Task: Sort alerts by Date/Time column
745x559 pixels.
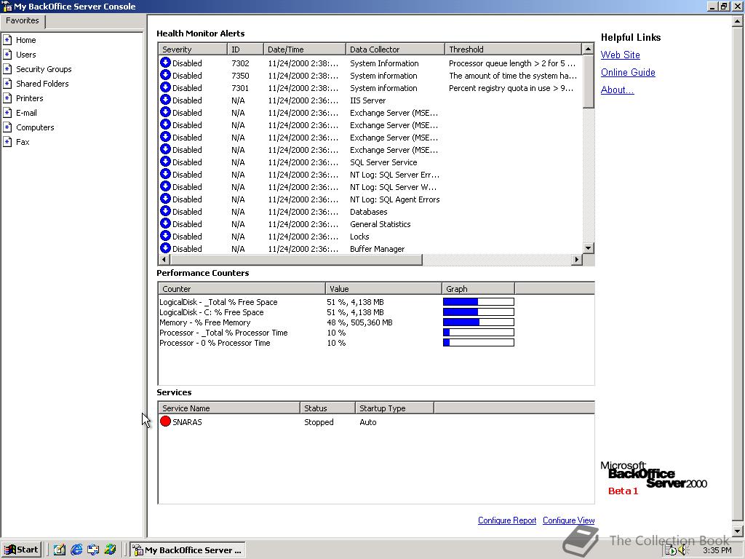Action: click(305, 49)
